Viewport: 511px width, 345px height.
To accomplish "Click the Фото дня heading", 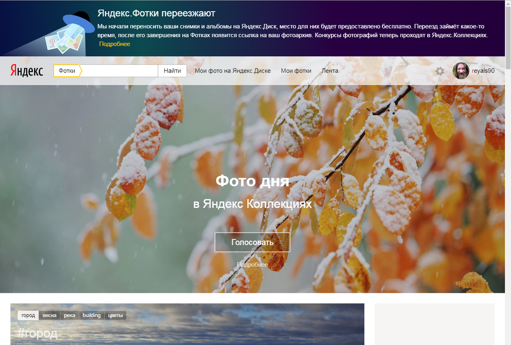I will pos(252,181).
